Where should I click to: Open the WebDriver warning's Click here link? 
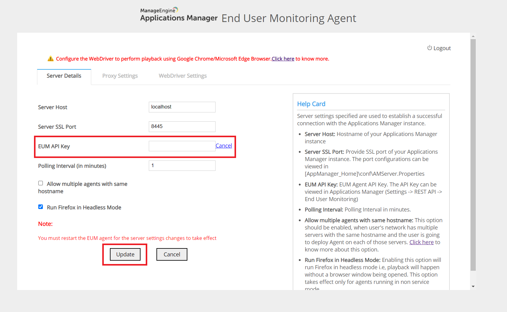pyautogui.click(x=283, y=59)
